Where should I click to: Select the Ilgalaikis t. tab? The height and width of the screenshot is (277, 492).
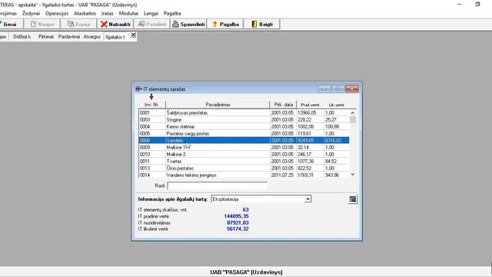115,37
